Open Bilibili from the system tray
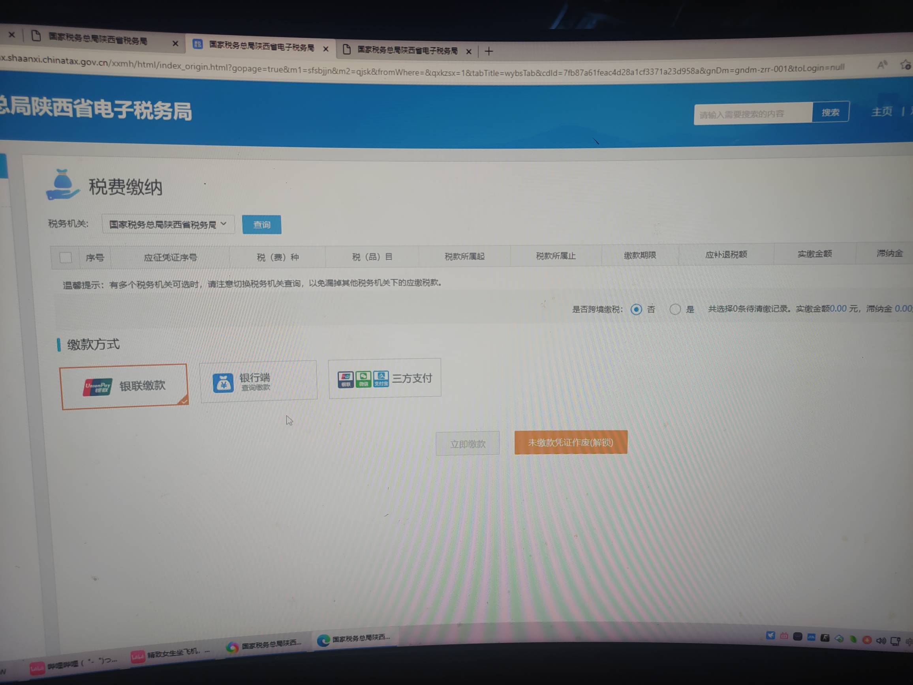 pos(784,637)
